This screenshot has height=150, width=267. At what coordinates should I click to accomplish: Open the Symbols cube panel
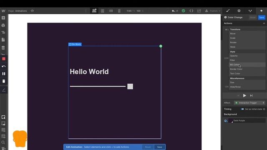[x=3, y=25]
